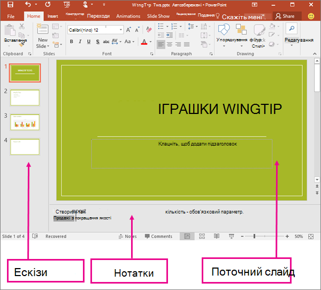Decrease font size with the small A icon
Image resolution: width=321 pixels, height=290 pixels.
[x=137, y=30]
